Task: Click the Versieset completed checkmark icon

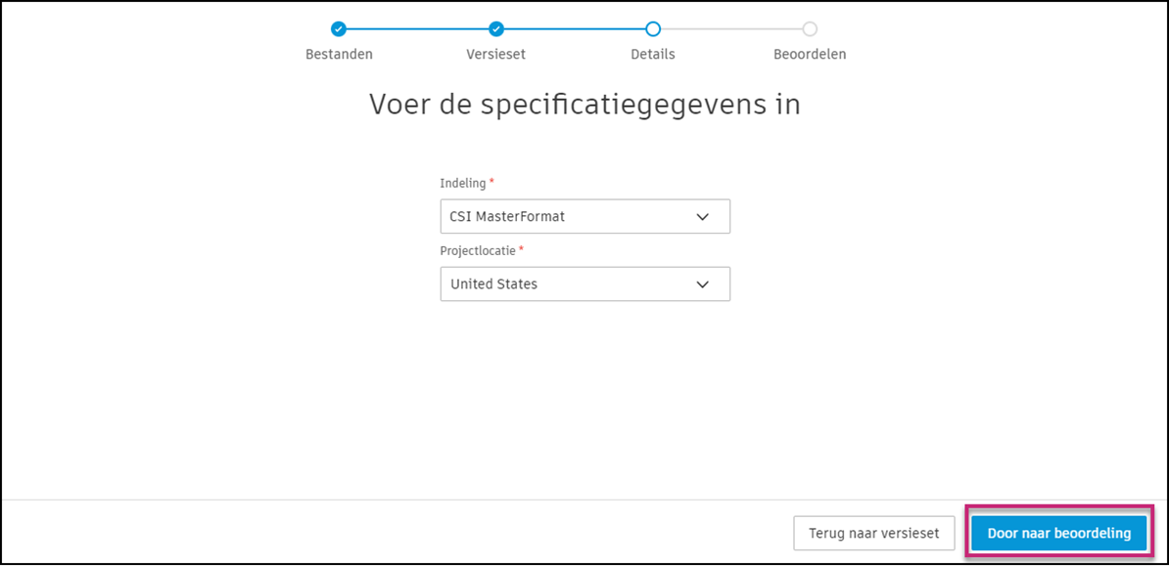Action: click(x=495, y=29)
